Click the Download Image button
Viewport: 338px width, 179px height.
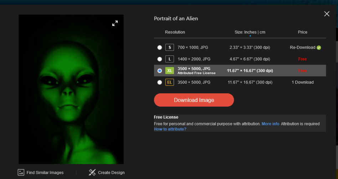click(194, 100)
